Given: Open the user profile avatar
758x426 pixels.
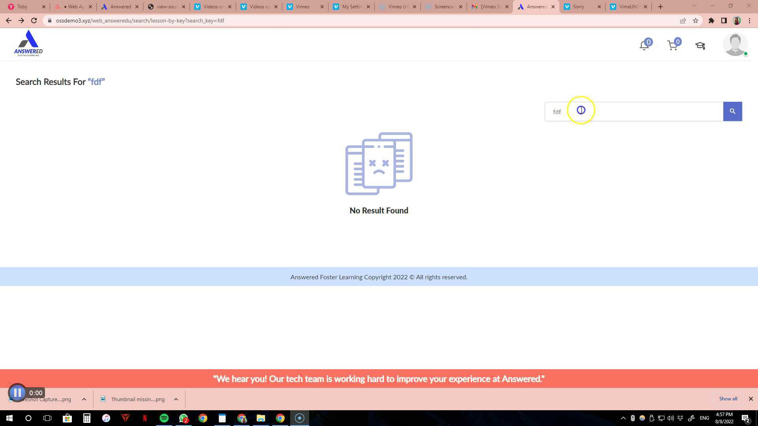Looking at the screenshot, I should (x=735, y=45).
